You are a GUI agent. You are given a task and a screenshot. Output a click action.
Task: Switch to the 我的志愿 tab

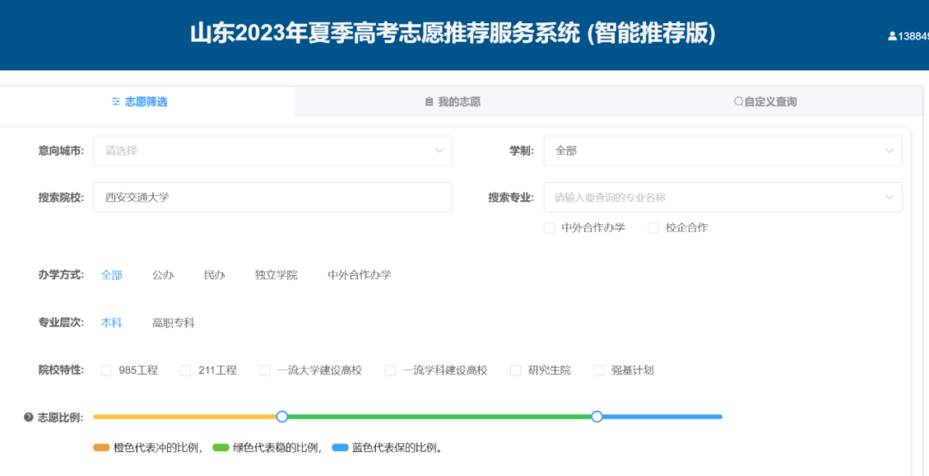(452, 101)
